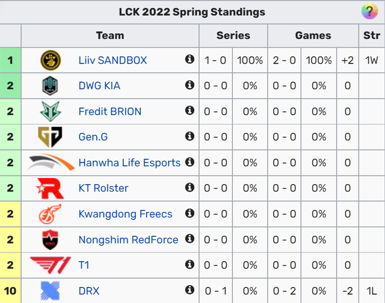This screenshot has height=303, width=385.
Task: Click the rainbow help question mark icon
Action: tap(369, 11)
